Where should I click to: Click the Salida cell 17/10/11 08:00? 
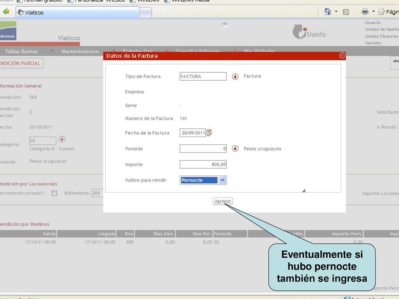40,242
